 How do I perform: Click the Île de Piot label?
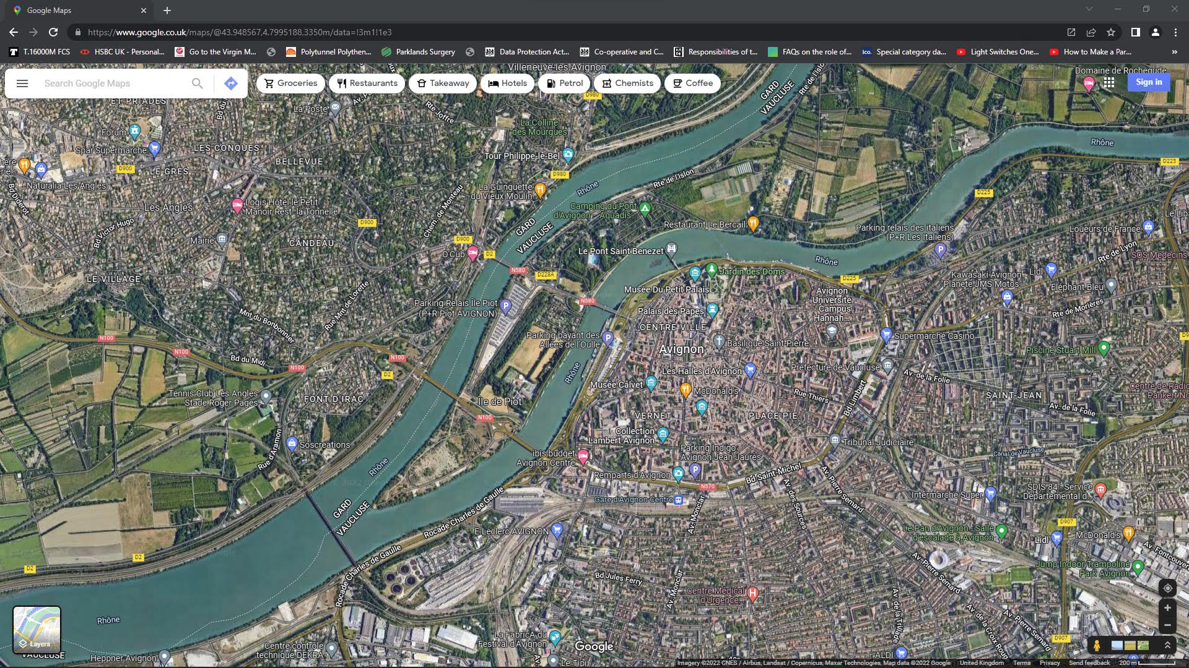499,401
